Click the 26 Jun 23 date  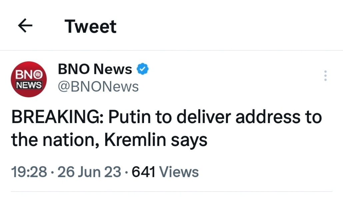tap(89, 172)
